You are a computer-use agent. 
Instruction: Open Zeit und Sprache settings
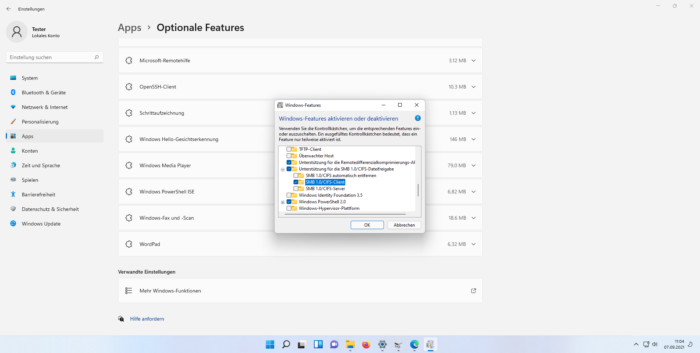pos(55,165)
